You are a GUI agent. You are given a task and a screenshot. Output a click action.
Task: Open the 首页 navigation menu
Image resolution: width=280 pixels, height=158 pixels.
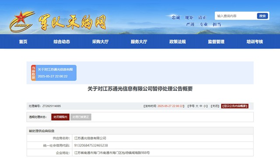23,42
